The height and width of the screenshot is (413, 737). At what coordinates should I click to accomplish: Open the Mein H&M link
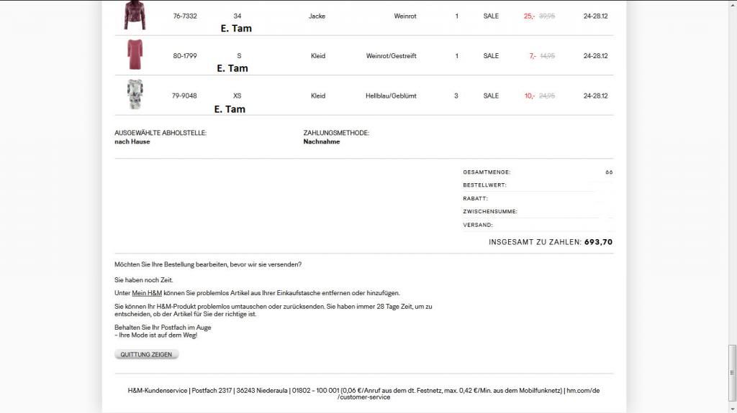tap(147, 293)
